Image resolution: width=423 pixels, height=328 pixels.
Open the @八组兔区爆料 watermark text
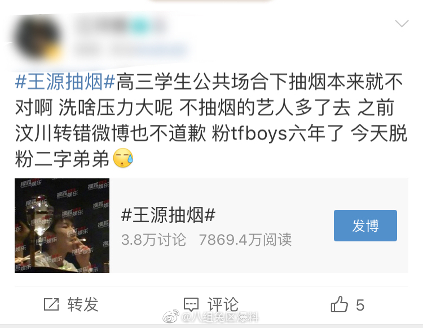pyautogui.click(x=221, y=317)
